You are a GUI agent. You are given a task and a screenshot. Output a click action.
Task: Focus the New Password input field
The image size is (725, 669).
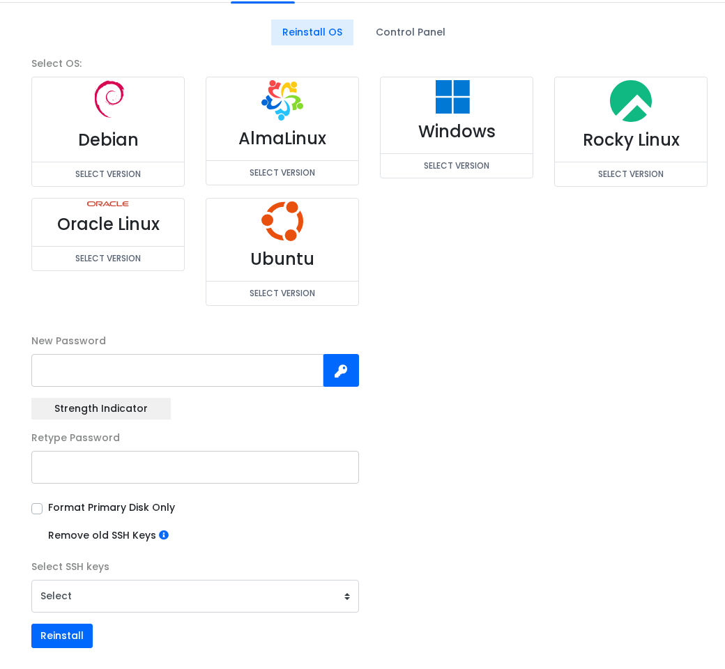tap(178, 370)
